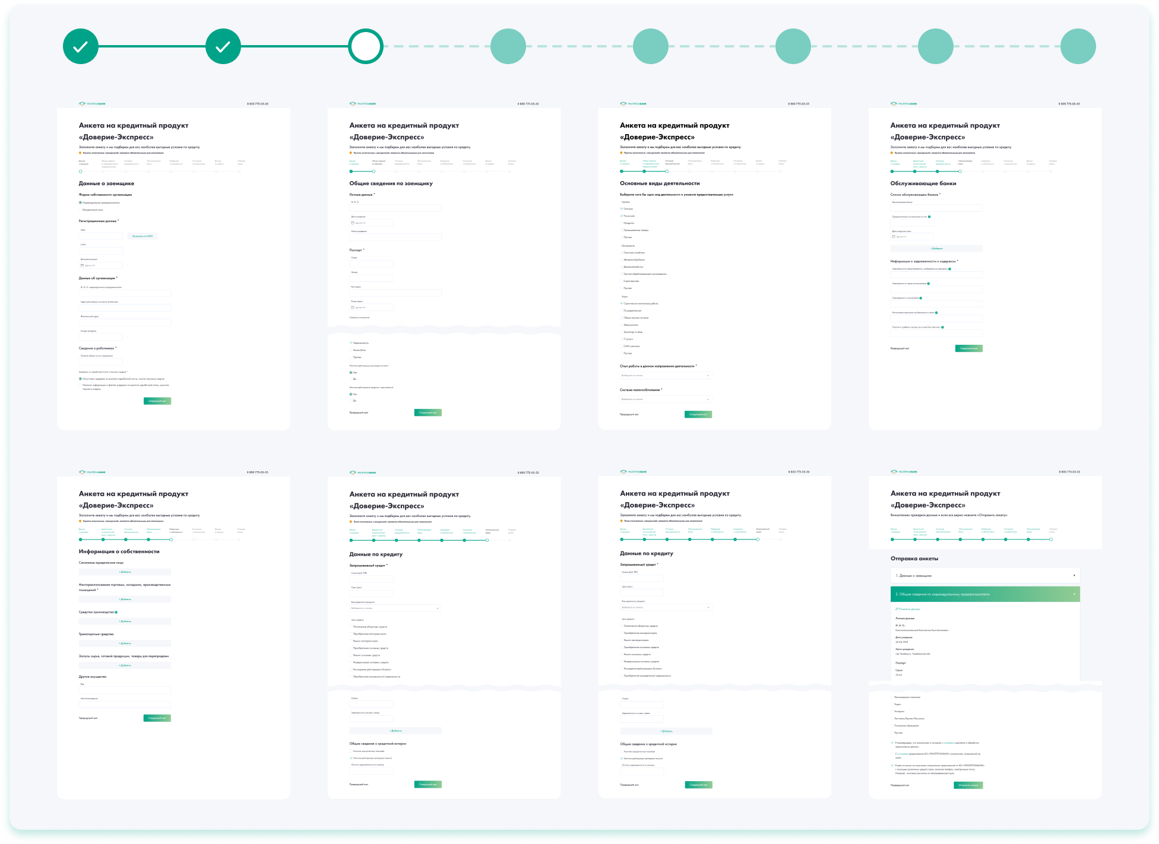Check the Продукты checkbox under trade activities

622,223
